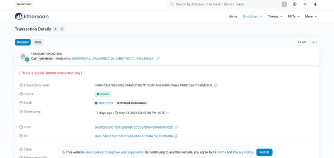Click help icon beside From

(x=21, y=127)
